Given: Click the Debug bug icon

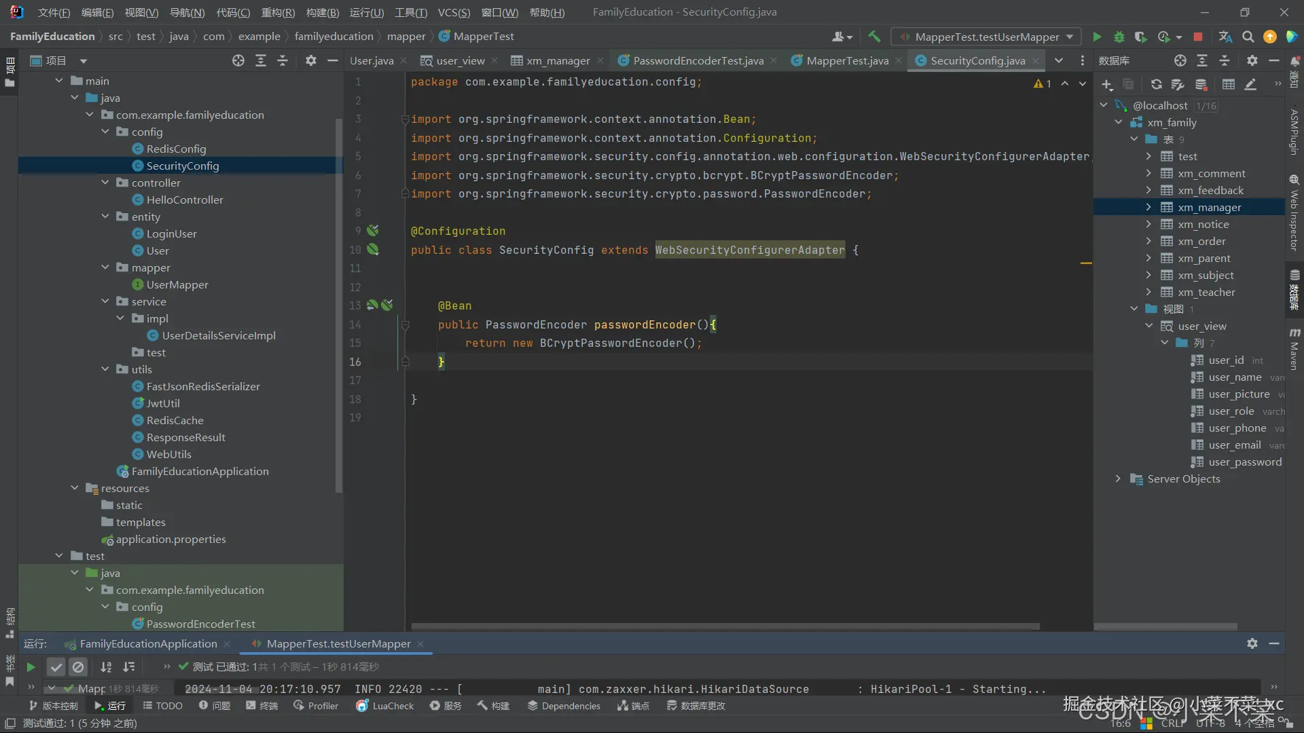Looking at the screenshot, I should (x=1119, y=37).
